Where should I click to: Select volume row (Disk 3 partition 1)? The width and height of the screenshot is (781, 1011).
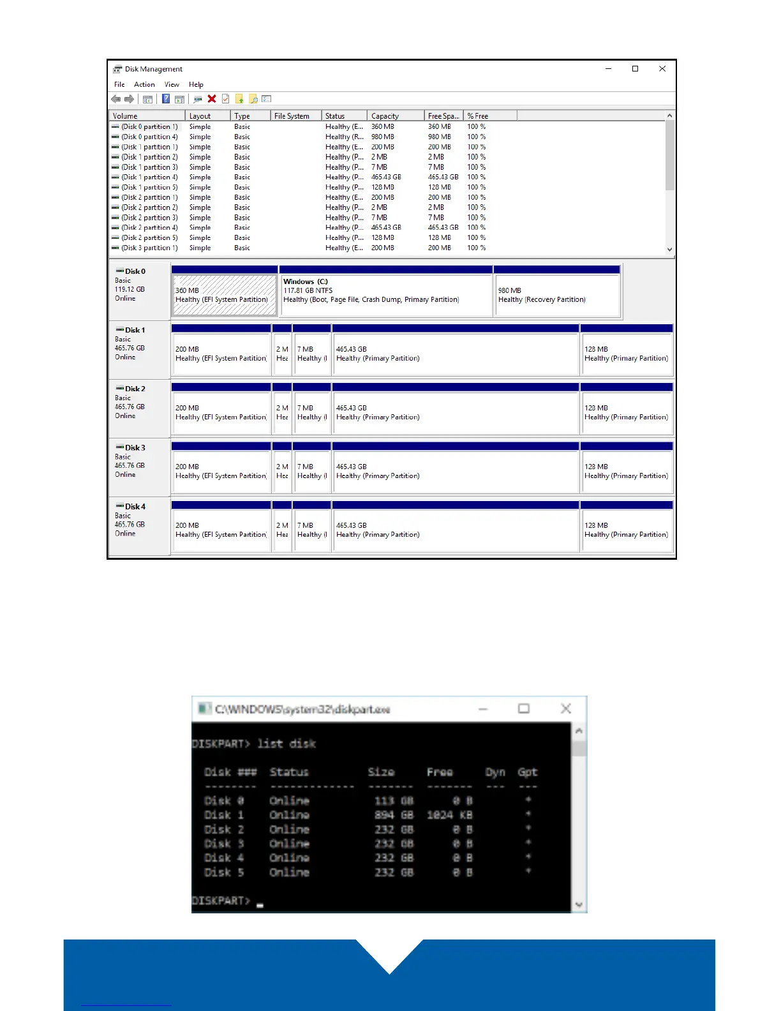pos(387,248)
